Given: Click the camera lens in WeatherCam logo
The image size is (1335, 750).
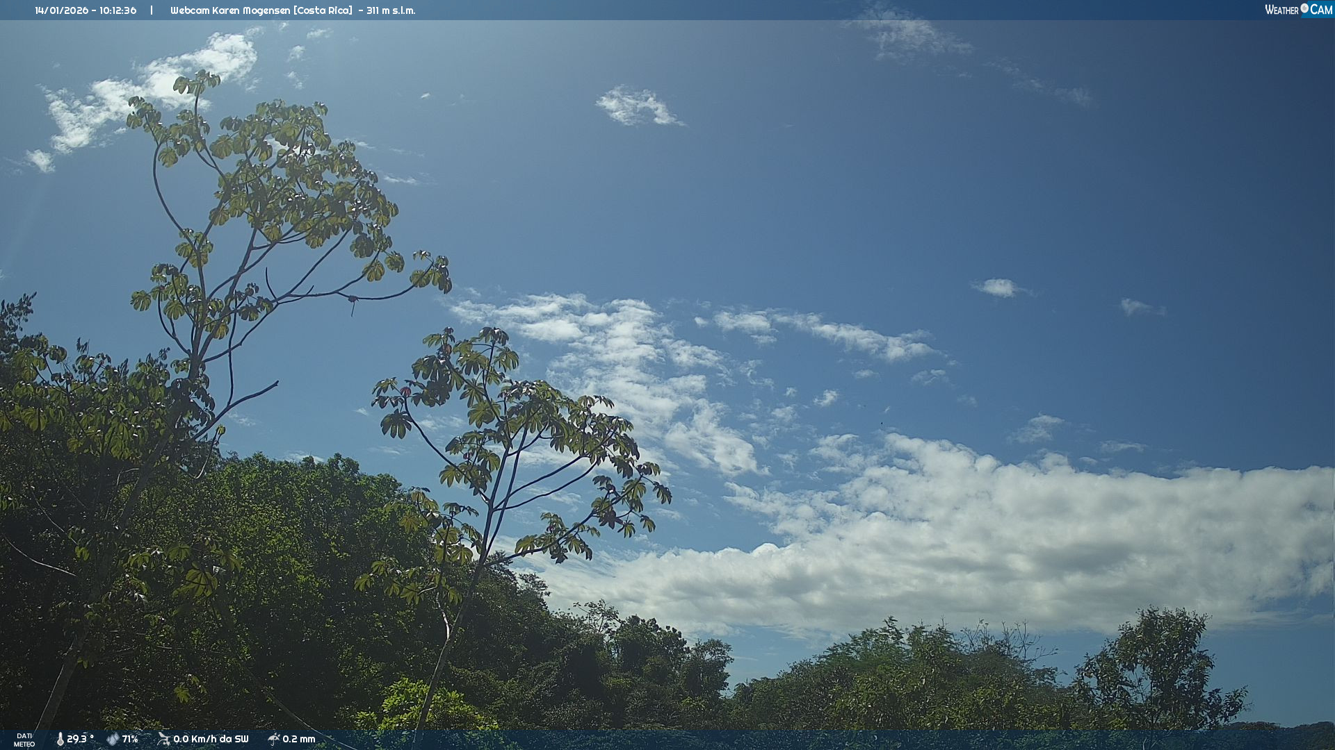Looking at the screenshot, I should click(1304, 8).
